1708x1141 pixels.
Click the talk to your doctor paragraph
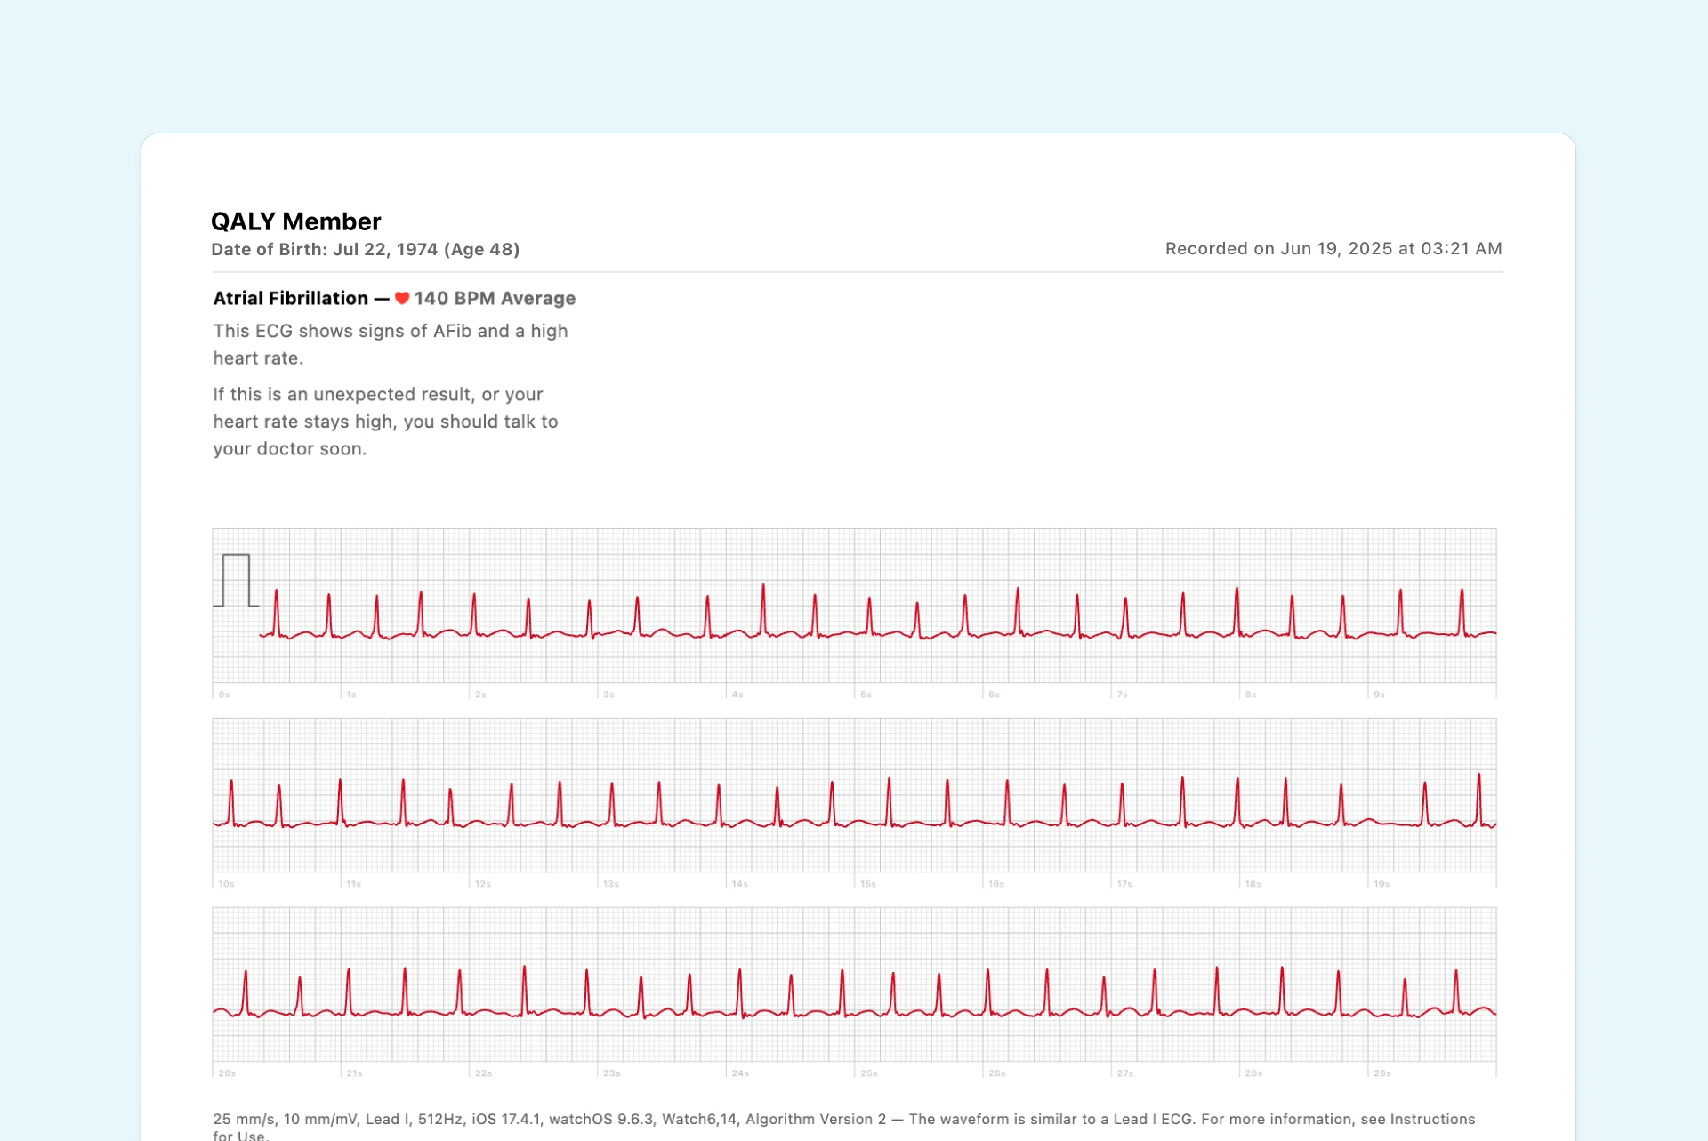385,422
